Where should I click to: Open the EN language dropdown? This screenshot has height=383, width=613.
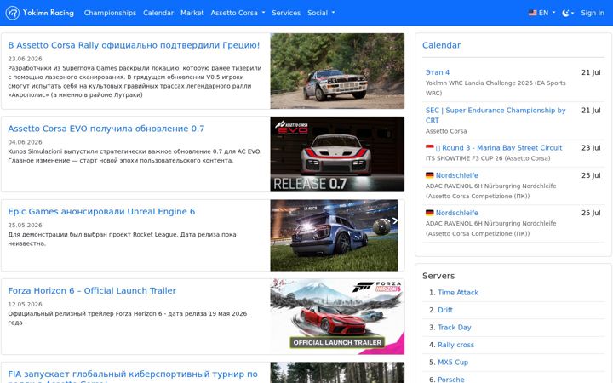pyautogui.click(x=541, y=13)
